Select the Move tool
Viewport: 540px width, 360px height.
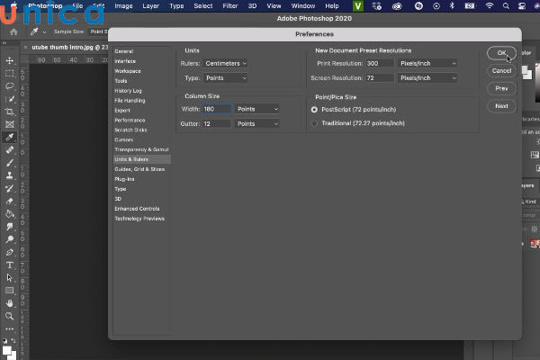point(10,61)
